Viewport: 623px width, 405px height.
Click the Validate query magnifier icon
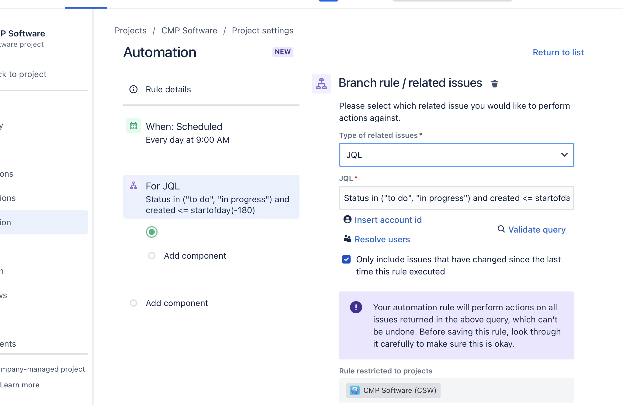click(501, 229)
